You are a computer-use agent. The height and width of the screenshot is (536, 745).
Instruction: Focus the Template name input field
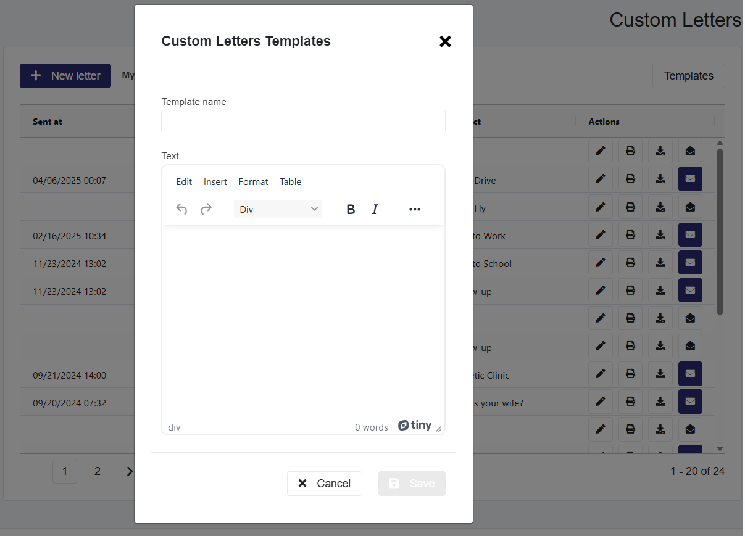303,122
